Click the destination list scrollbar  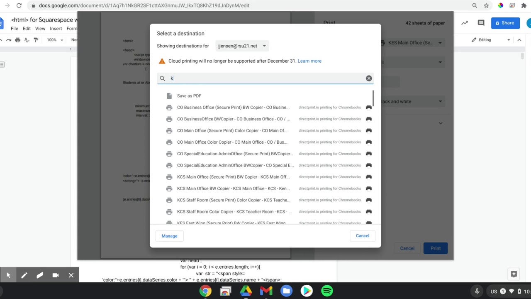pyautogui.click(x=373, y=98)
